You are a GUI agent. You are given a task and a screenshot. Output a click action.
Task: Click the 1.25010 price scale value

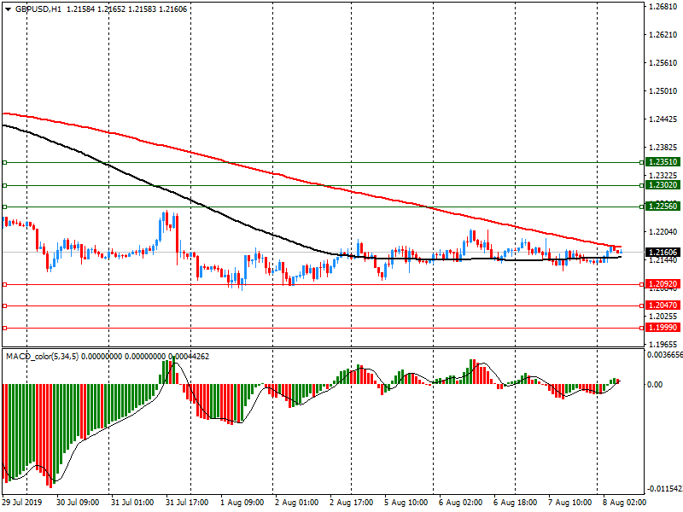click(663, 91)
